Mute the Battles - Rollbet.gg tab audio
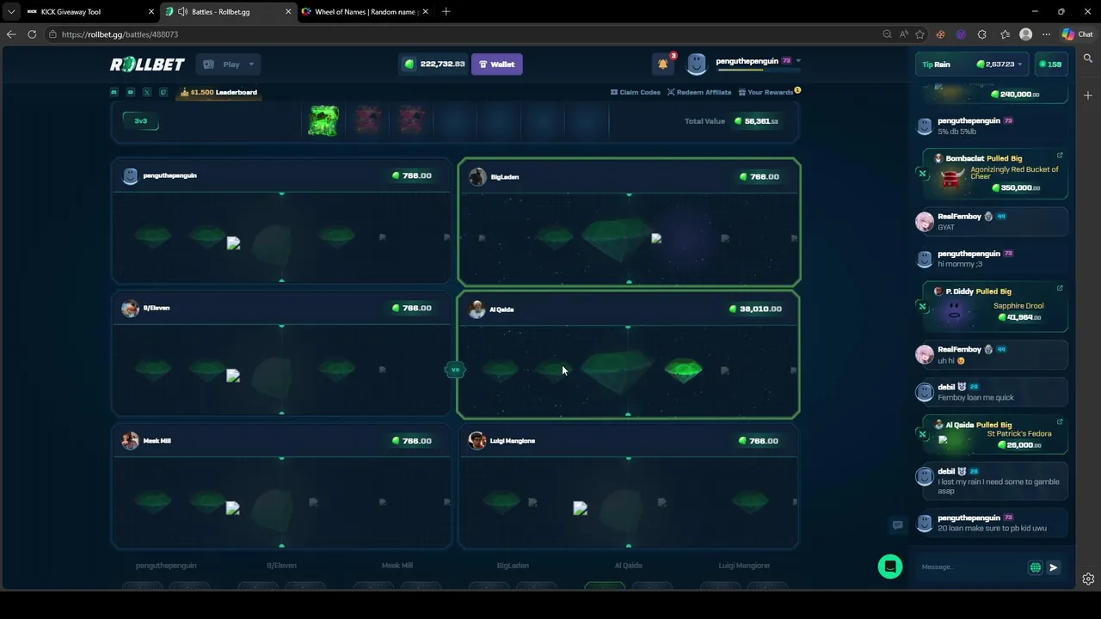 pyautogui.click(x=182, y=12)
